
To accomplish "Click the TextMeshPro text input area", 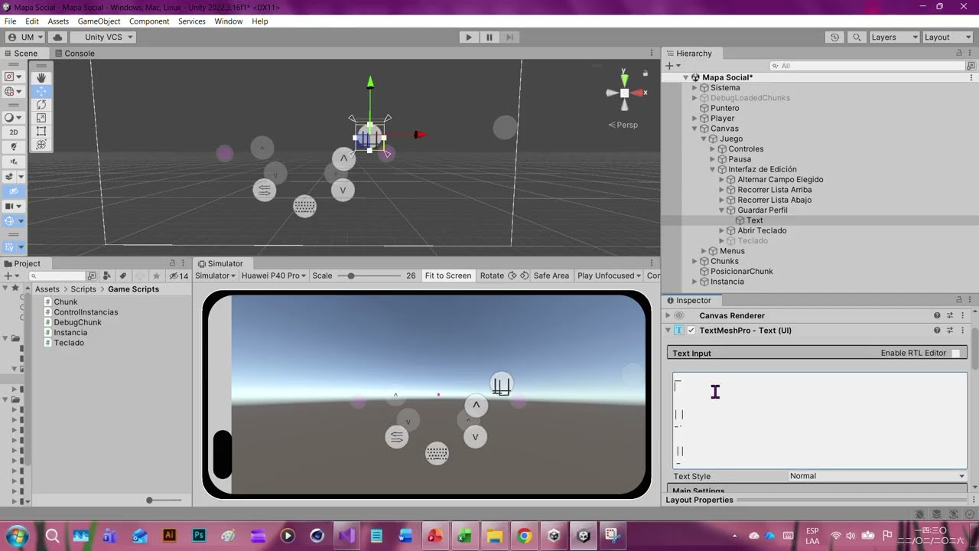I will coord(820,421).
